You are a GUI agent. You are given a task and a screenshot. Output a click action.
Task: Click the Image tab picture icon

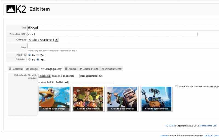click(27, 69)
